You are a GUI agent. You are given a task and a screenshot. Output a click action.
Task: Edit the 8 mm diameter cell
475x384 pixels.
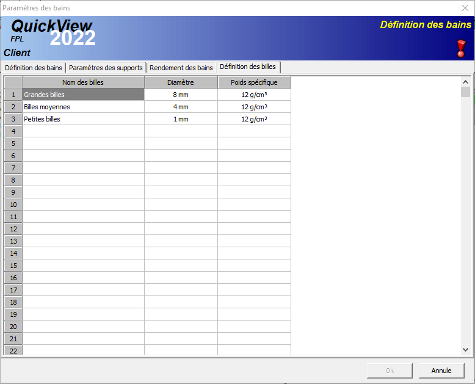pyautogui.click(x=181, y=95)
